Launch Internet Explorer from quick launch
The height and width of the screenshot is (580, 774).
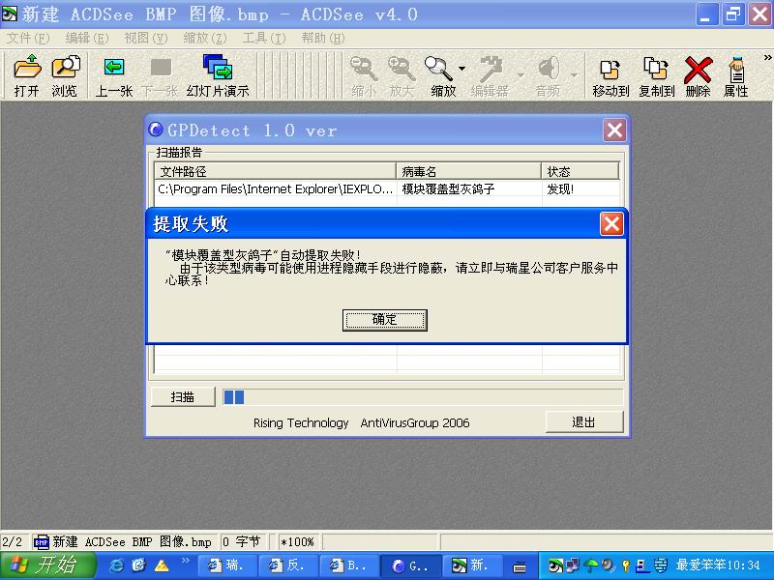pyautogui.click(x=116, y=565)
